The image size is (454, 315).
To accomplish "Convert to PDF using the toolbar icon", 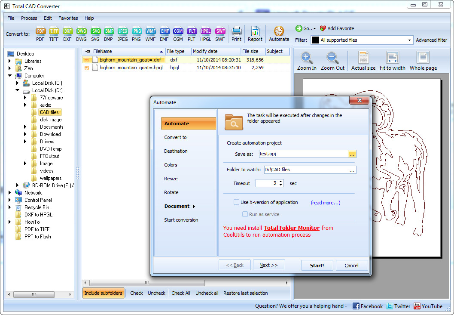I will [40, 34].
